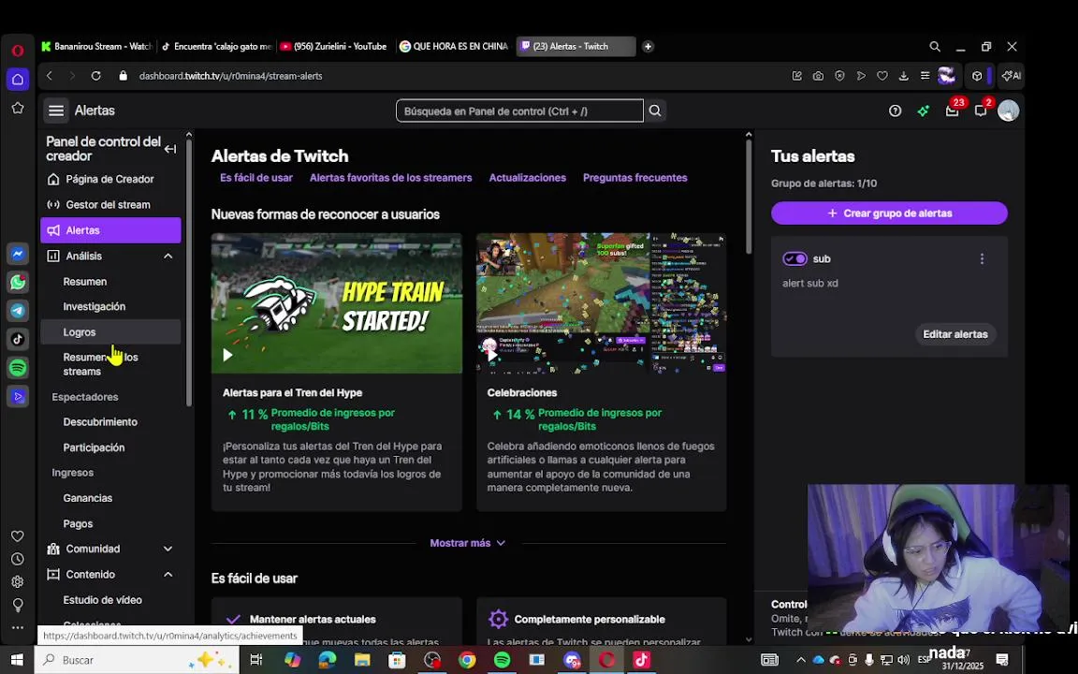Open Opera sidebar settings gear
This screenshot has height=674, width=1078.
[x=18, y=582]
